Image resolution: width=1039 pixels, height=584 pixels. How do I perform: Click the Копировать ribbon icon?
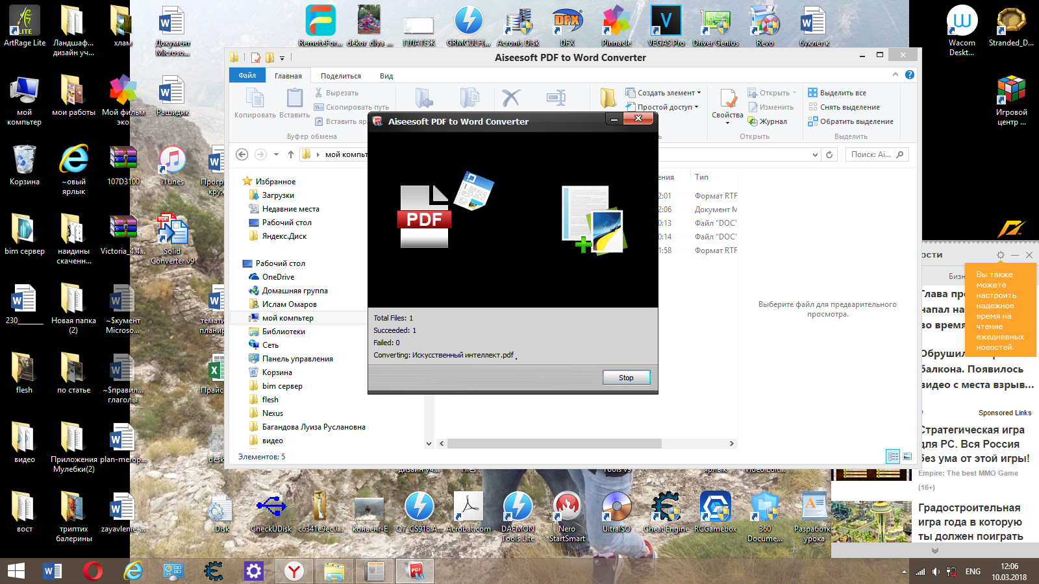coord(255,104)
